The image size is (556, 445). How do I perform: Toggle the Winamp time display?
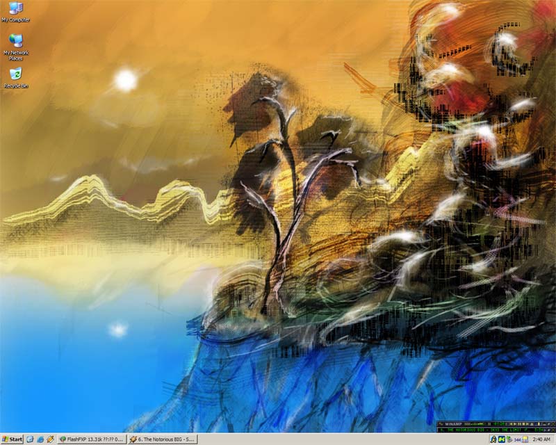[x=499, y=424]
